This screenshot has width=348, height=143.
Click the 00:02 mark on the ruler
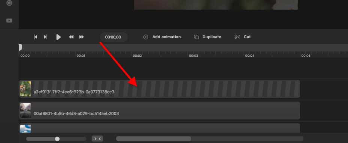137,56
